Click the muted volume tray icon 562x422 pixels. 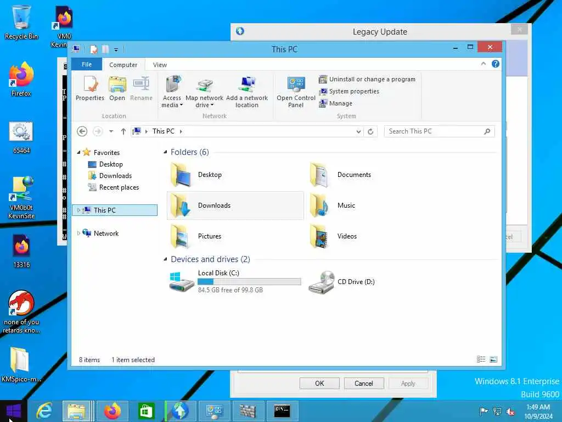point(510,411)
